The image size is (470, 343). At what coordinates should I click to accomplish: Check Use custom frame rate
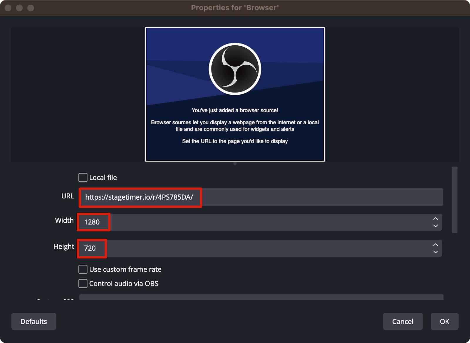click(x=83, y=269)
